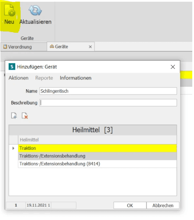
Task: Remove the Heilmittel with the red-X page icon
Action: (x=25, y=116)
